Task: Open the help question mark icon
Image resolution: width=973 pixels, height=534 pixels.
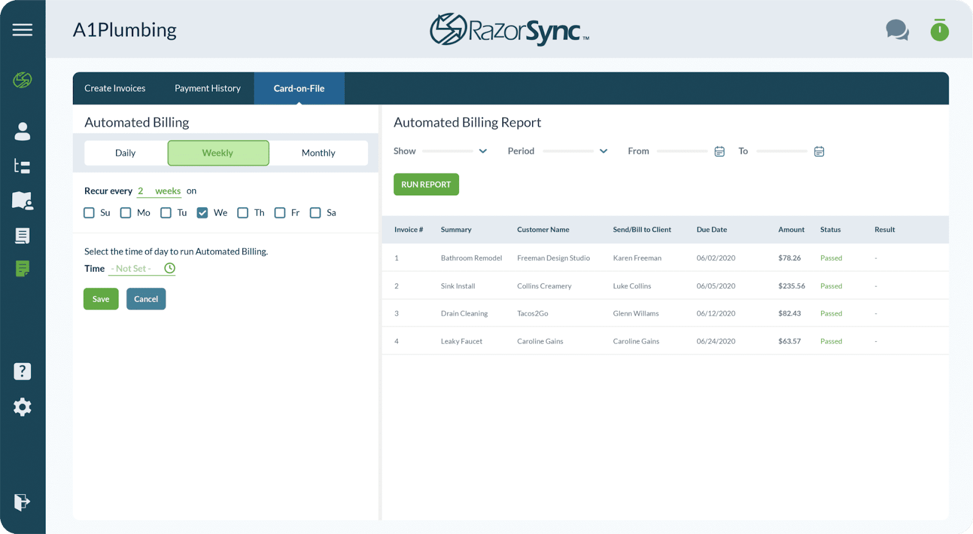Action: coord(23,371)
